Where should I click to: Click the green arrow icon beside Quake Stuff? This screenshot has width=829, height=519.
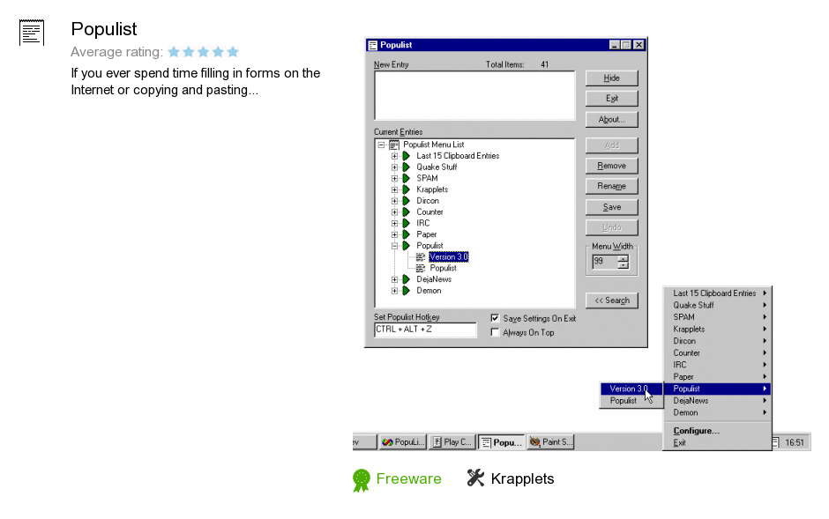pos(406,167)
